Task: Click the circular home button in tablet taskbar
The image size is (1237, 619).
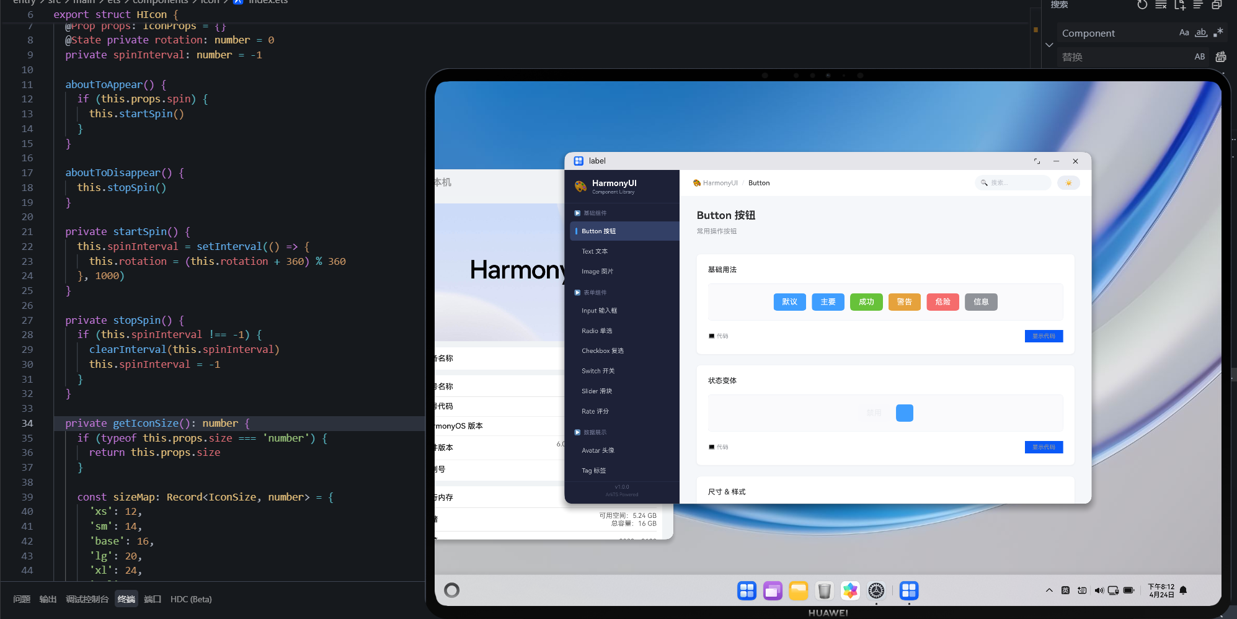Action: click(452, 590)
